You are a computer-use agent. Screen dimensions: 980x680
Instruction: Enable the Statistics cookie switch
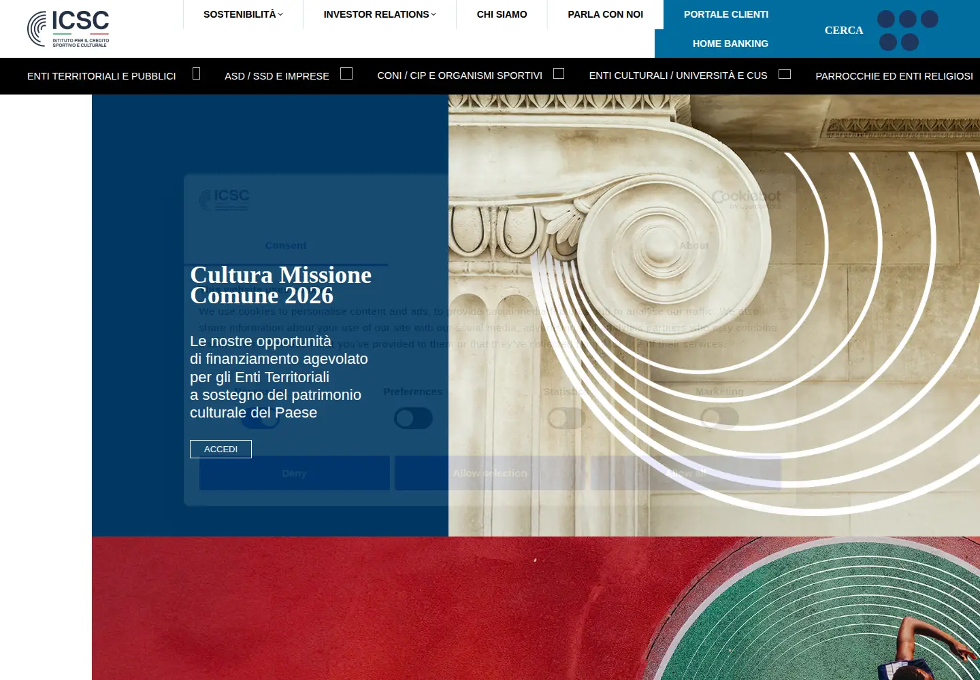pos(566,418)
